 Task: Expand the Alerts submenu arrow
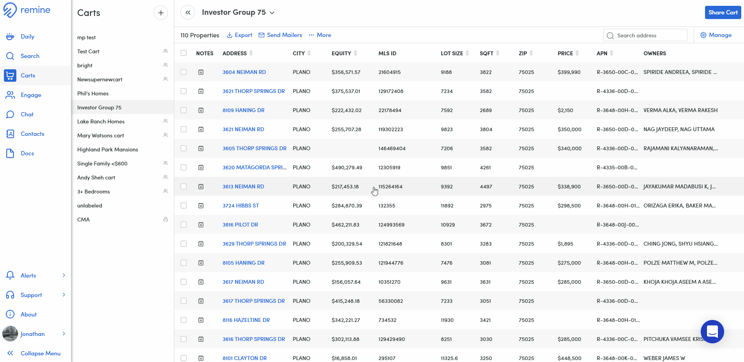[x=64, y=275]
